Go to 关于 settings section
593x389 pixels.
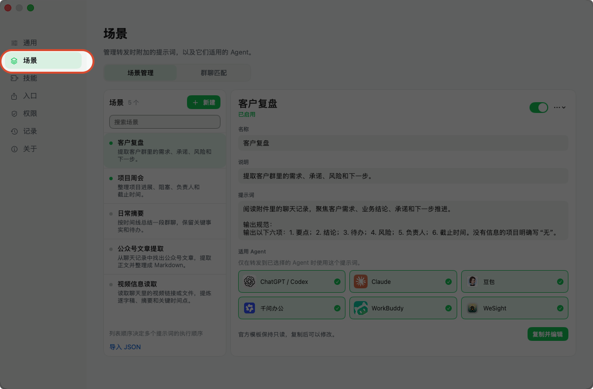tap(43, 149)
